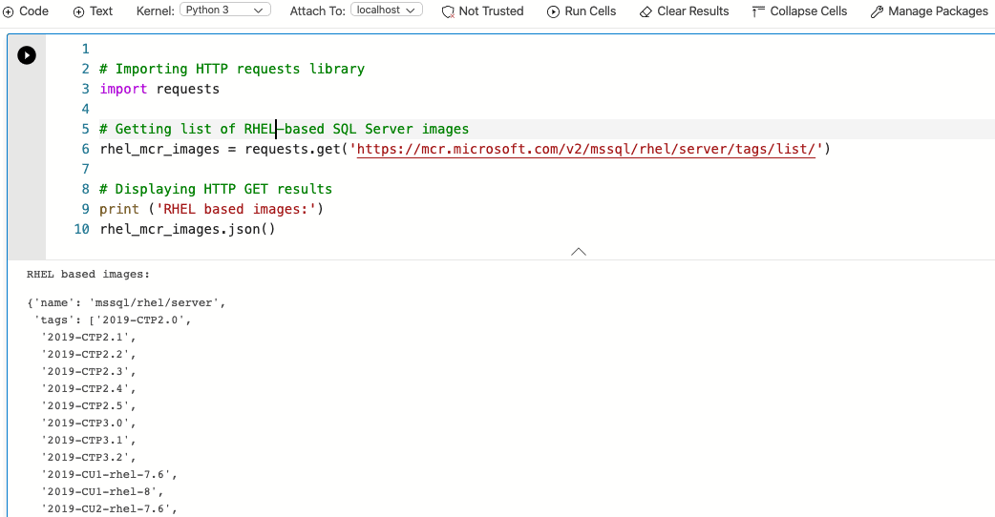Click the '2019-CU2-rhel-7.6' tag in output

point(107,508)
